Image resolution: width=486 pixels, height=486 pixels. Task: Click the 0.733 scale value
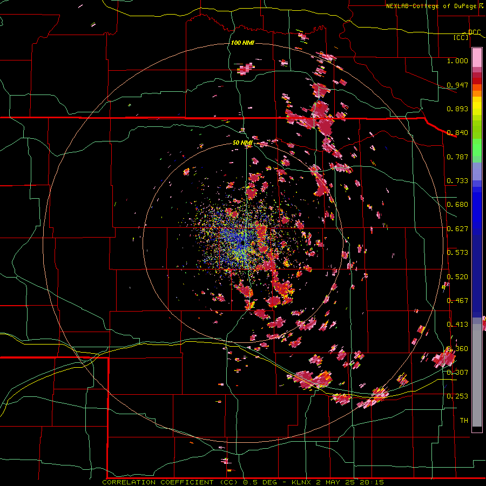[x=457, y=181]
